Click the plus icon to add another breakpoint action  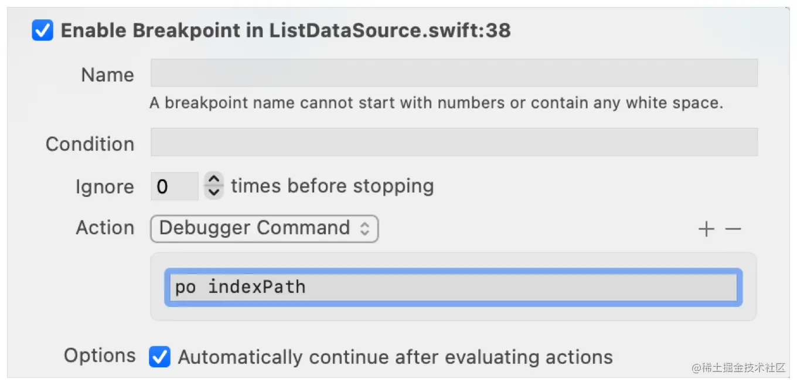coord(706,229)
